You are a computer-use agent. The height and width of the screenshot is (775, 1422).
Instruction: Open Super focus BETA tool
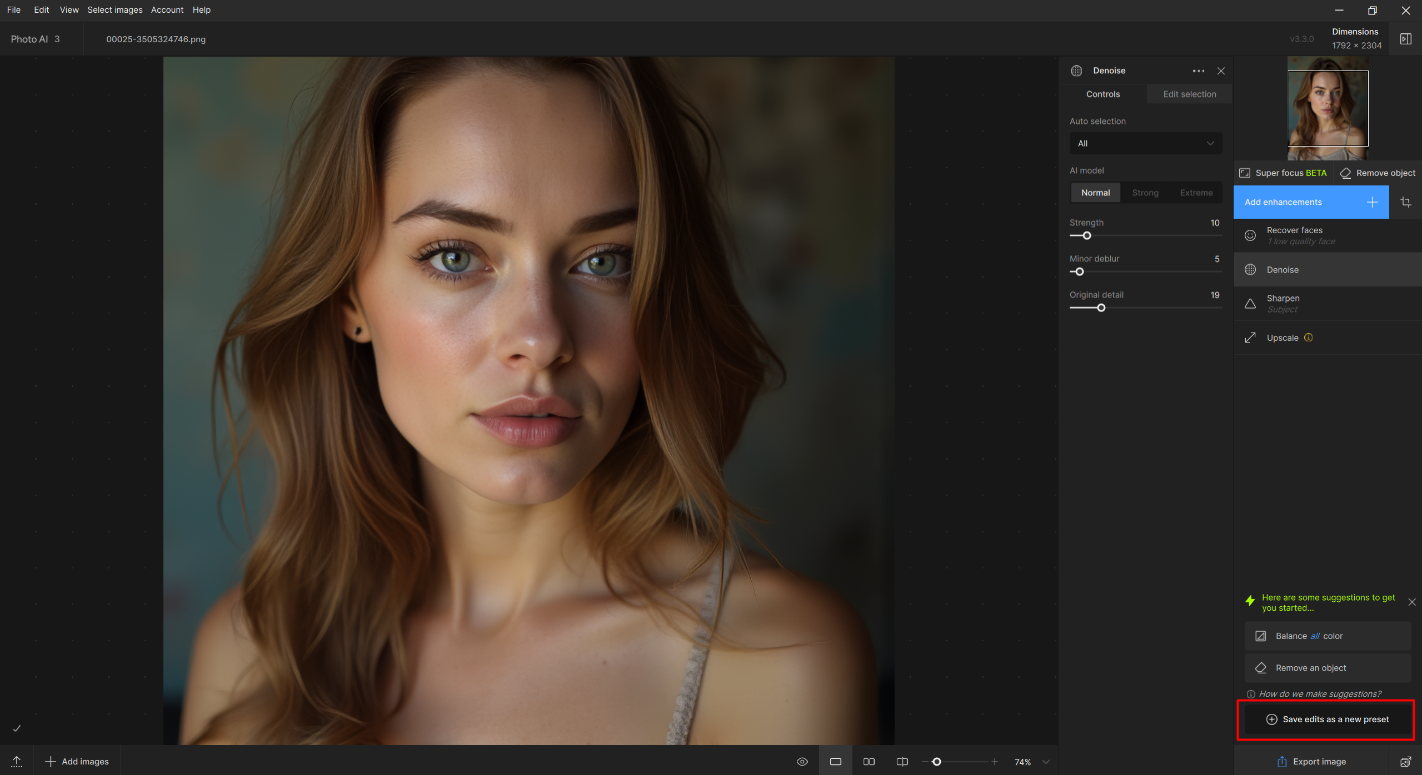tap(1283, 173)
